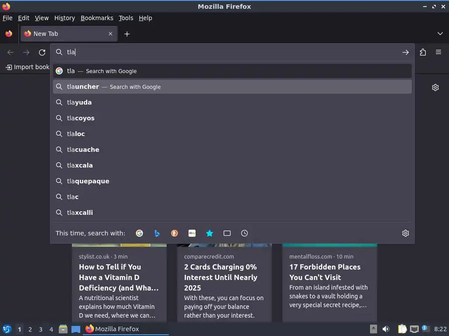Search history via the clock icon
This screenshot has width=449, height=336.
(x=245, y=233)
